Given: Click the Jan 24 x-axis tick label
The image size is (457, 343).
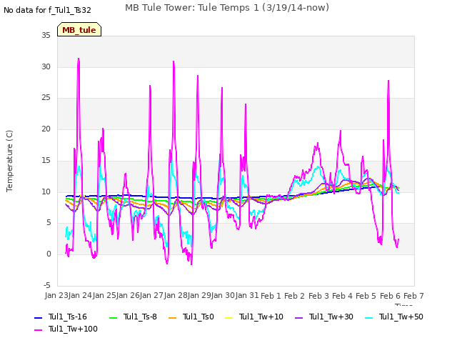Looking at the screenshot, I should [x=80, y=295].
